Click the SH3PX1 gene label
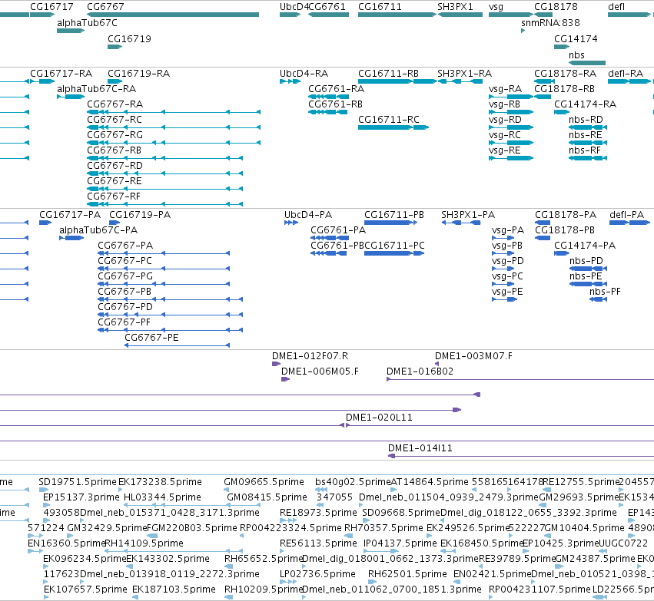This screenshot has height=601, width=654. point(455,7)
